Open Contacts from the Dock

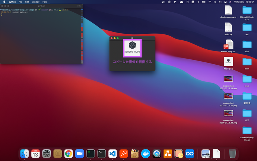click(57, 154)
